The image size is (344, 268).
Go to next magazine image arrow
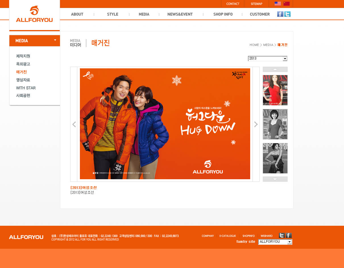pyautogui.click(x=256, y=124)
